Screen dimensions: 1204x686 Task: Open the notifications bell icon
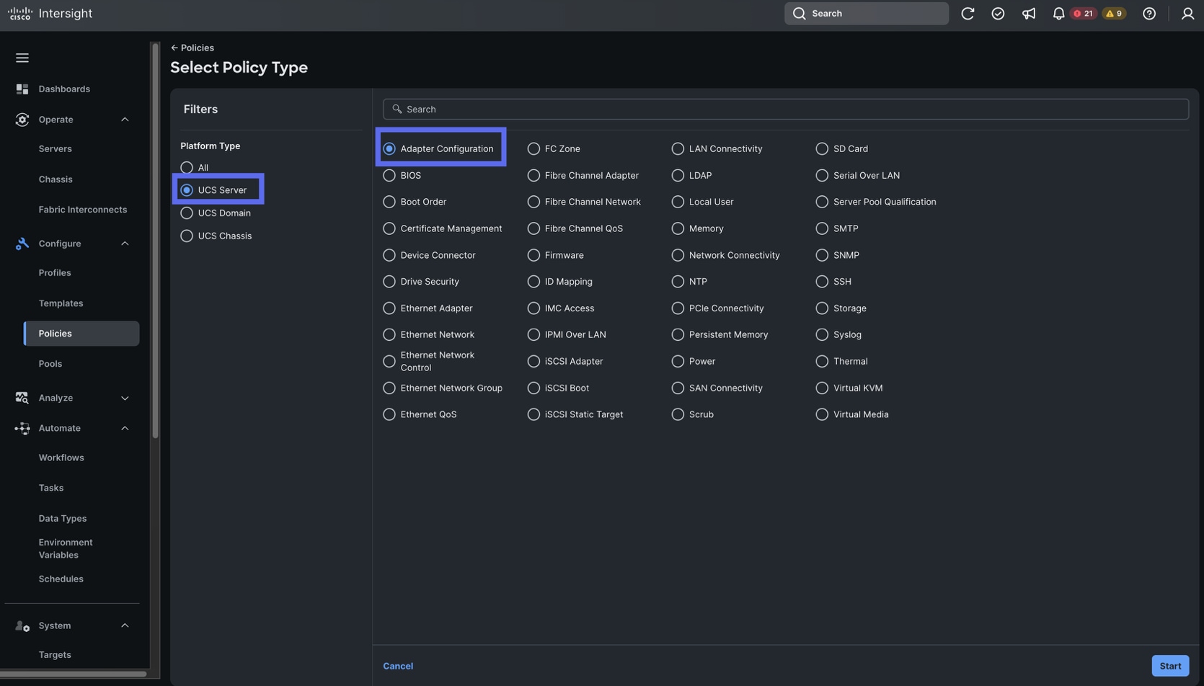tap(1058, 14)
